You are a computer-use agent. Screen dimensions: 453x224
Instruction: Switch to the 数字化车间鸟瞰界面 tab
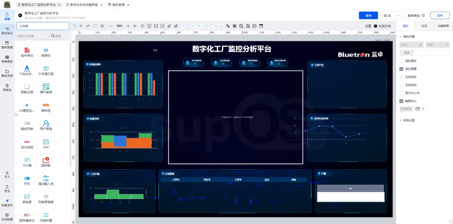83,5
